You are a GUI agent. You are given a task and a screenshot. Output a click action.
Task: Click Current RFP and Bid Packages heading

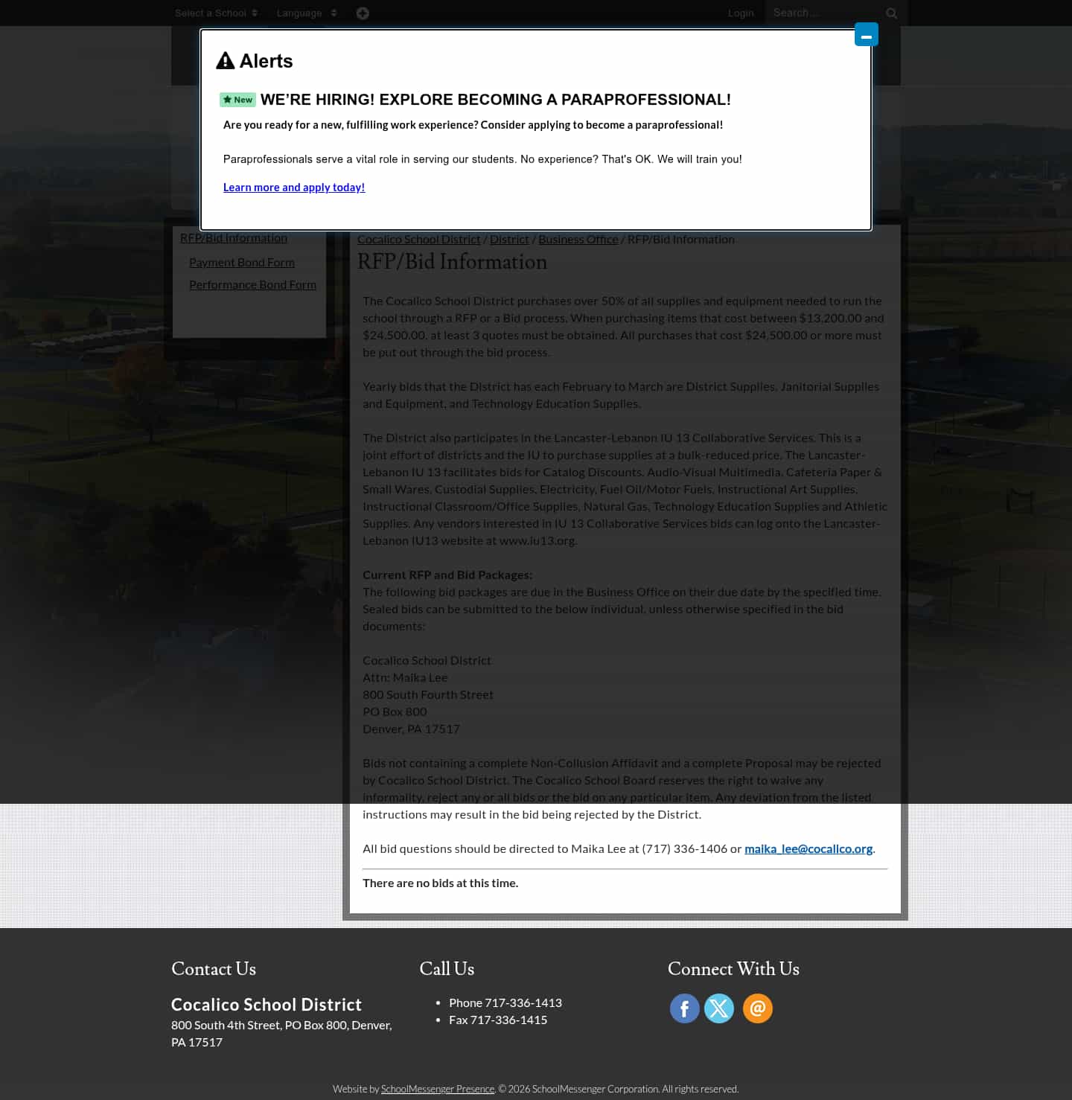[x=447, y=575]
